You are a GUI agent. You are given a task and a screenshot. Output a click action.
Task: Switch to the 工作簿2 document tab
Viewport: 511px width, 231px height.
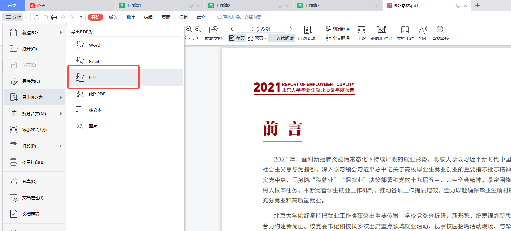coord(223,6)
